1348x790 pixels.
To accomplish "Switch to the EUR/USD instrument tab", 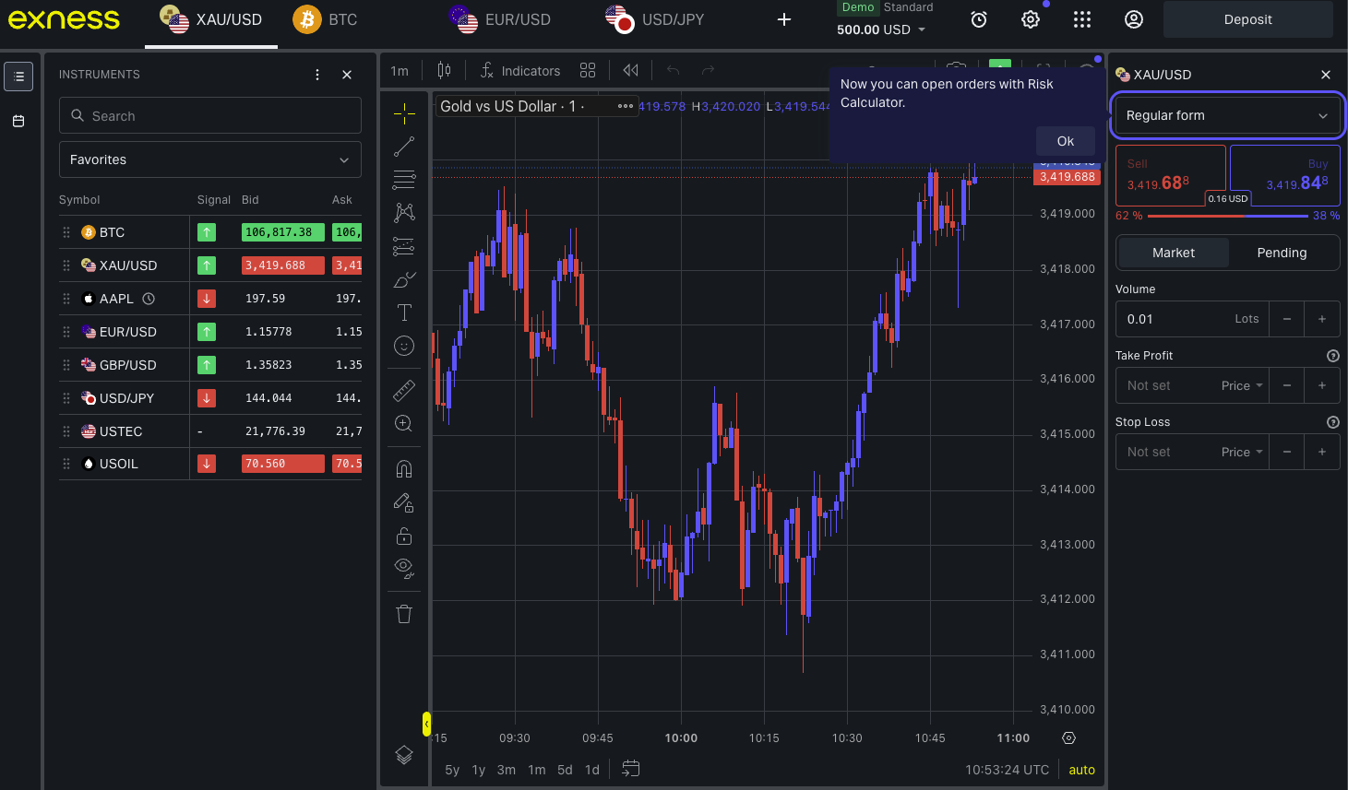I will pyautogui.click(x=500, y=19).
